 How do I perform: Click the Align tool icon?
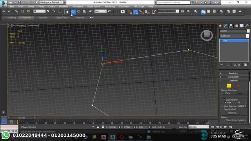click(188, 11)
